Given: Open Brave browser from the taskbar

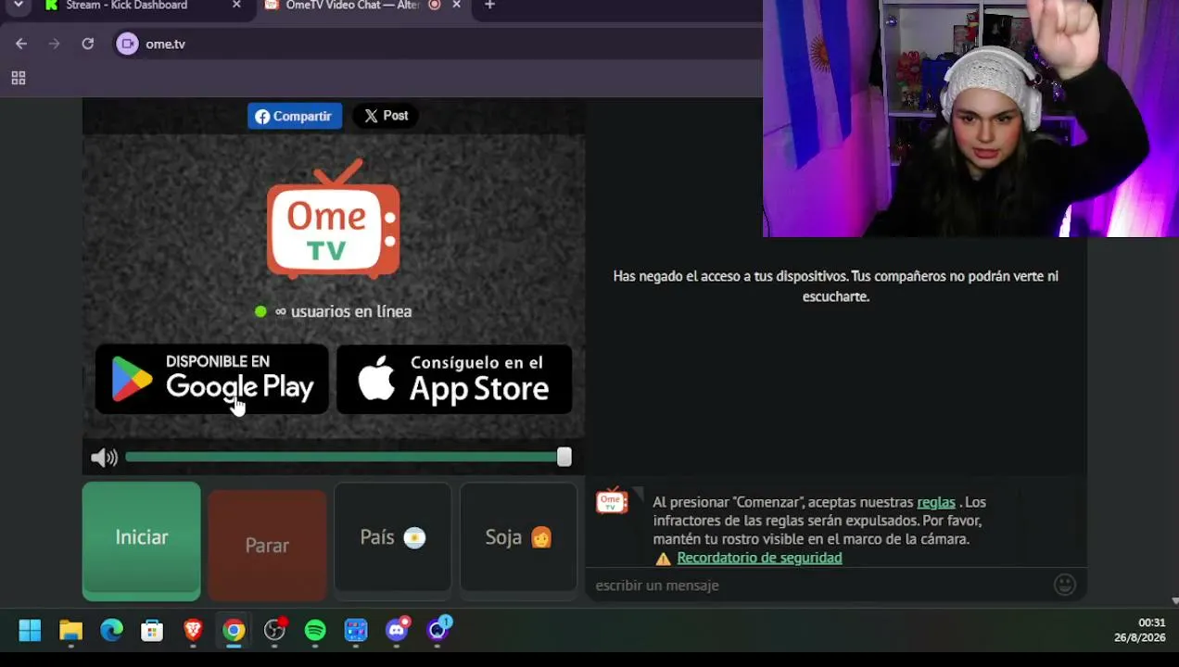Looking at the screenshot, I should pos(193,631).
